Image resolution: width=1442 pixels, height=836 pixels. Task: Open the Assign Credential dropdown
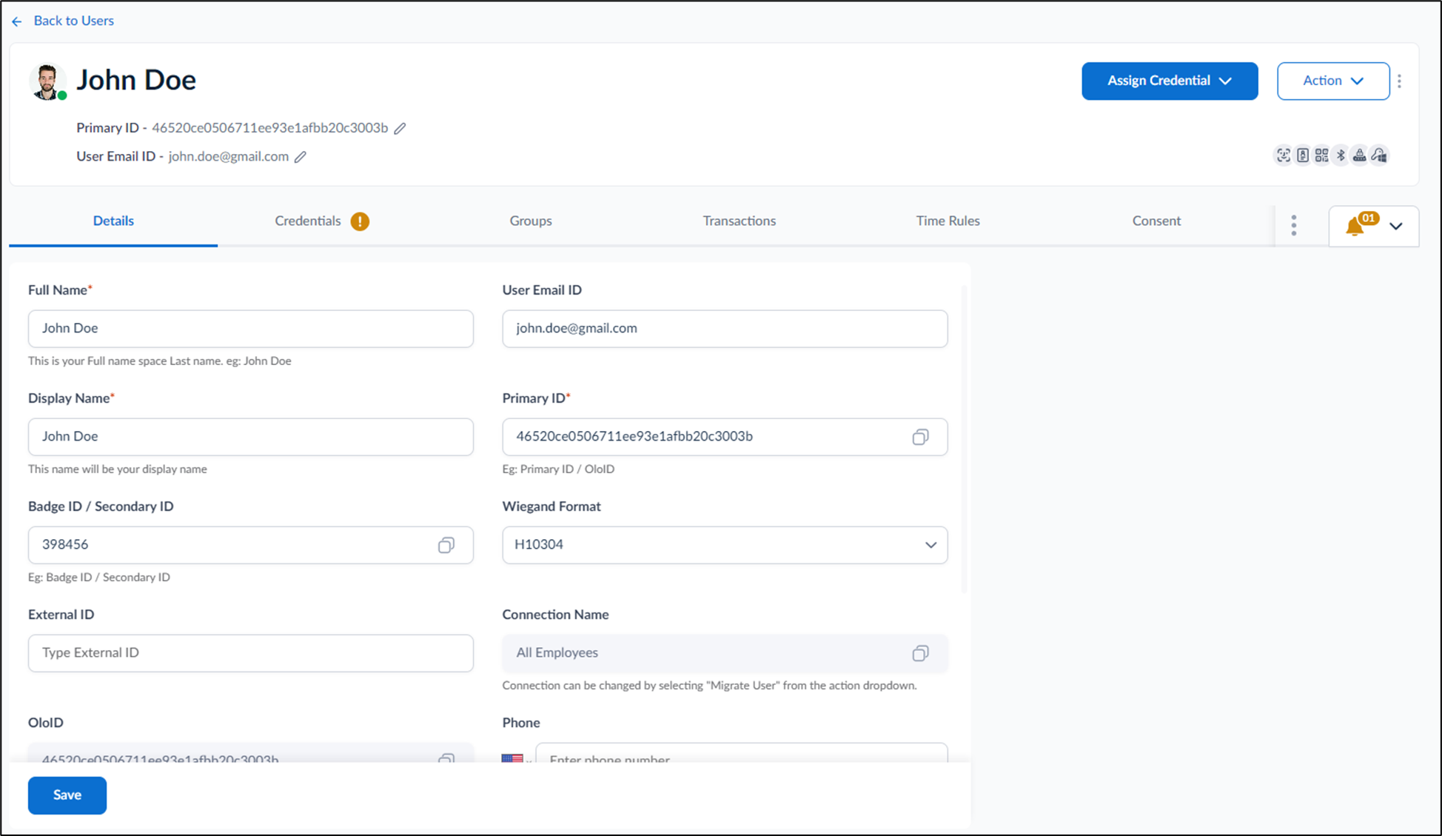[1170, 81]
